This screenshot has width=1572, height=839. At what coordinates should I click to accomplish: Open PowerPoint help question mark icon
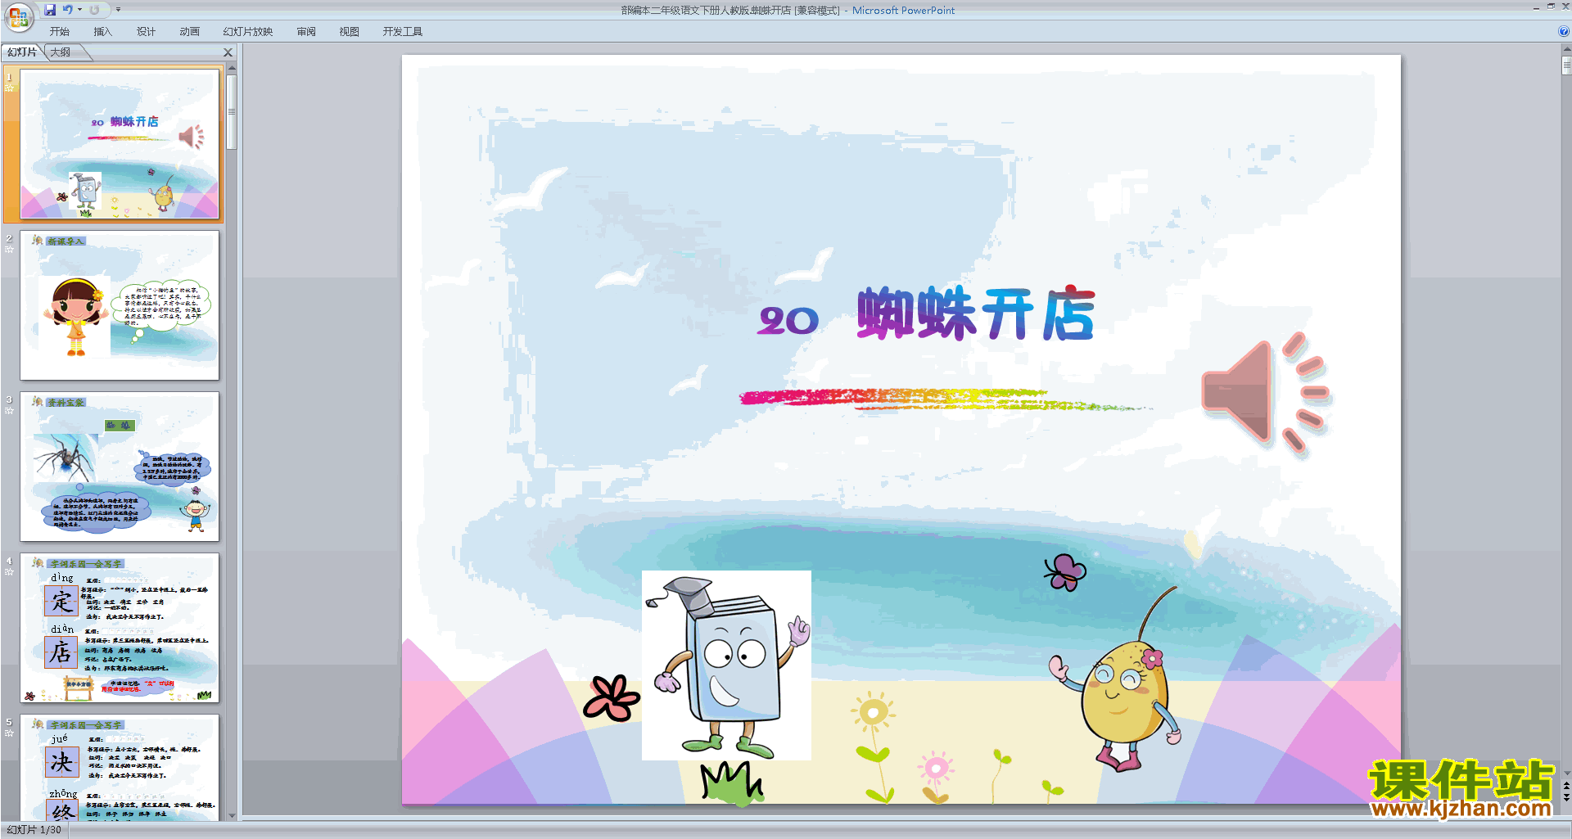tap(1564, 32)
